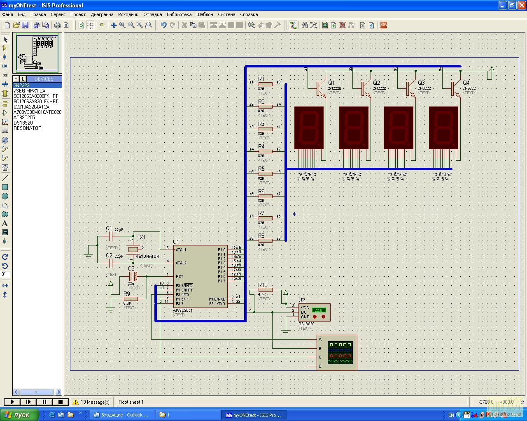Select the 2D Circle drawing tool
The width and height of the screenshot is (527, 421).
tap(5, 196)
